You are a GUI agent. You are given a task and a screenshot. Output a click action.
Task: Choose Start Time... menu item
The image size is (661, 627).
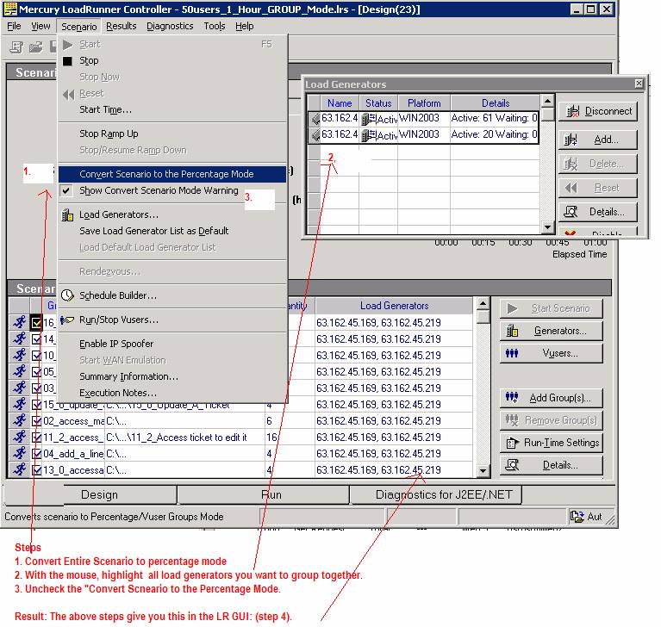point(172,109)
